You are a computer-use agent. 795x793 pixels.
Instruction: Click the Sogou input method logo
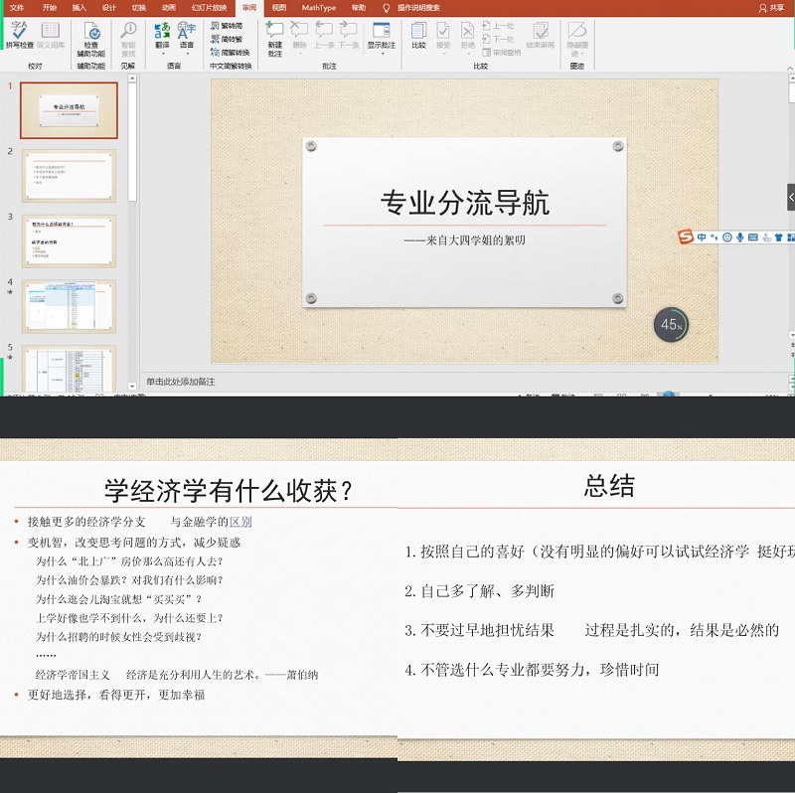[685, 237]
